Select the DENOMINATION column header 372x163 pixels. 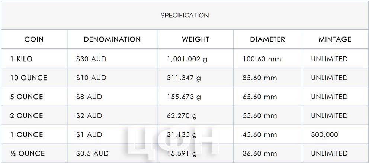(112, 39)
